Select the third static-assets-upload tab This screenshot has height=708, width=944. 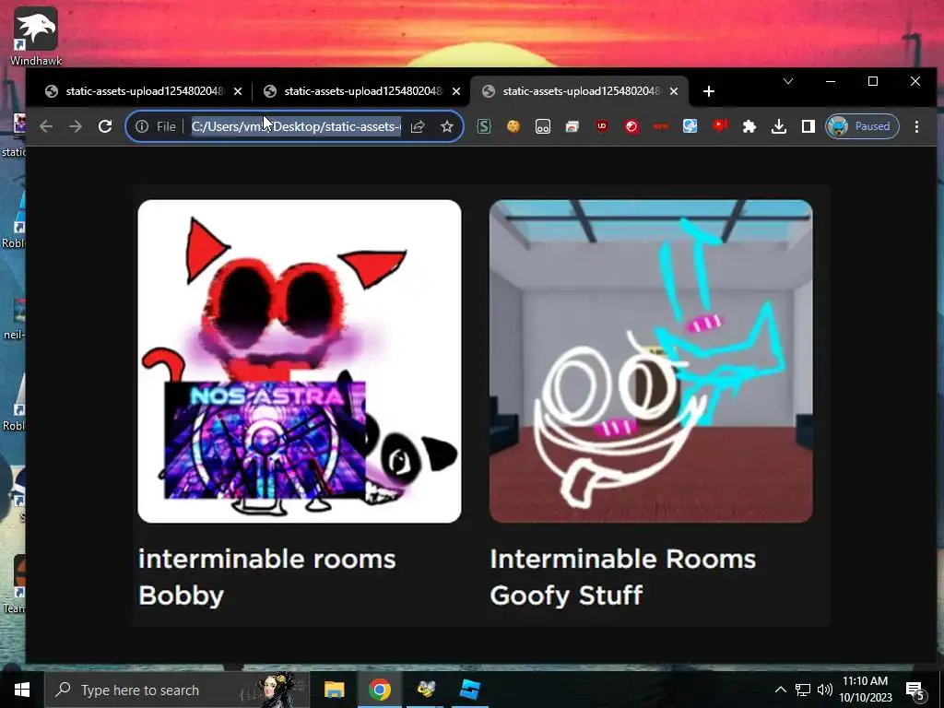(x=579, y=91)
